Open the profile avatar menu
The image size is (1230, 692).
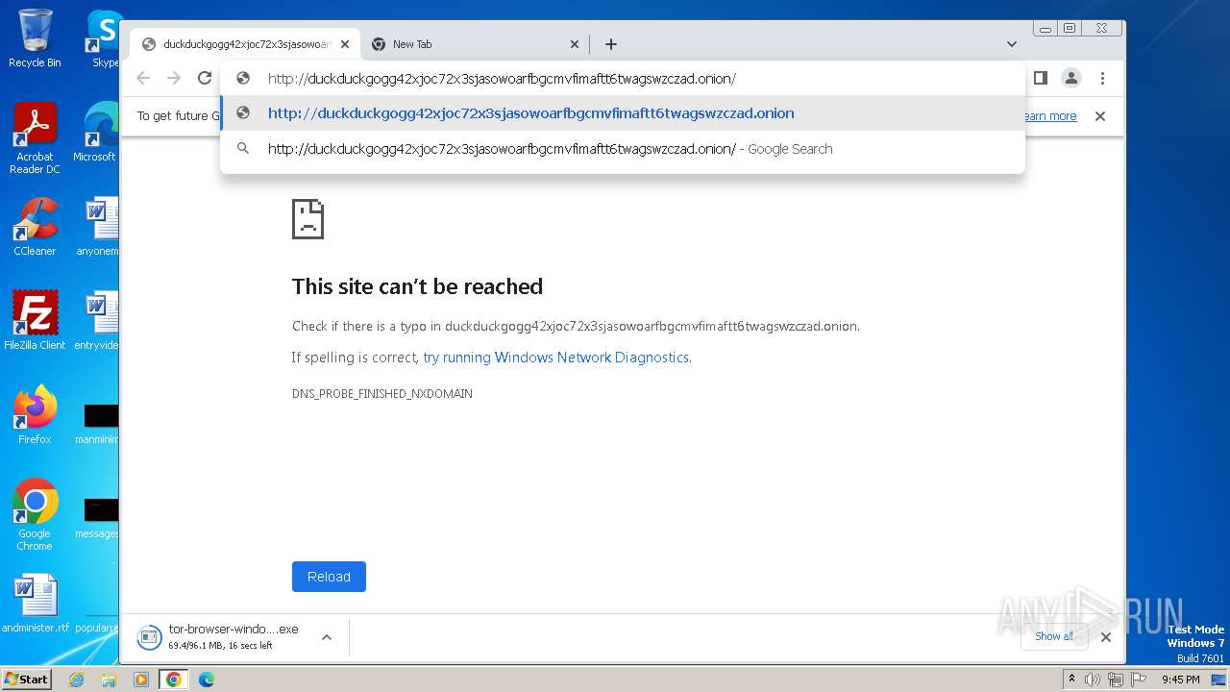(x=1071, y=78)
